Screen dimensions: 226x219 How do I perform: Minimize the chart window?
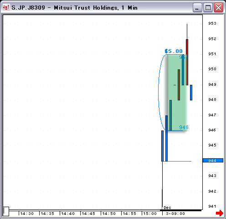click(197, 7)
